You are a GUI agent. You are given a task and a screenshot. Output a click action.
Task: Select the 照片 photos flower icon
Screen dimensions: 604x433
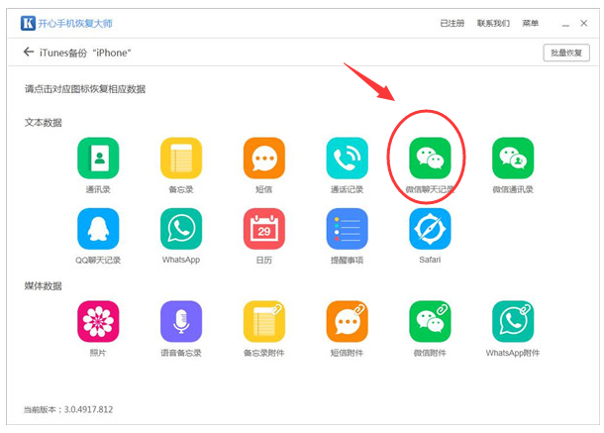98,321
